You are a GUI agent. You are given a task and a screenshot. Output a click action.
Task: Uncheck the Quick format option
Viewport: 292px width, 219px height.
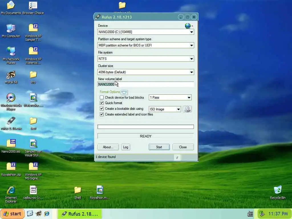pyautogui.click(x=102, y=103)
